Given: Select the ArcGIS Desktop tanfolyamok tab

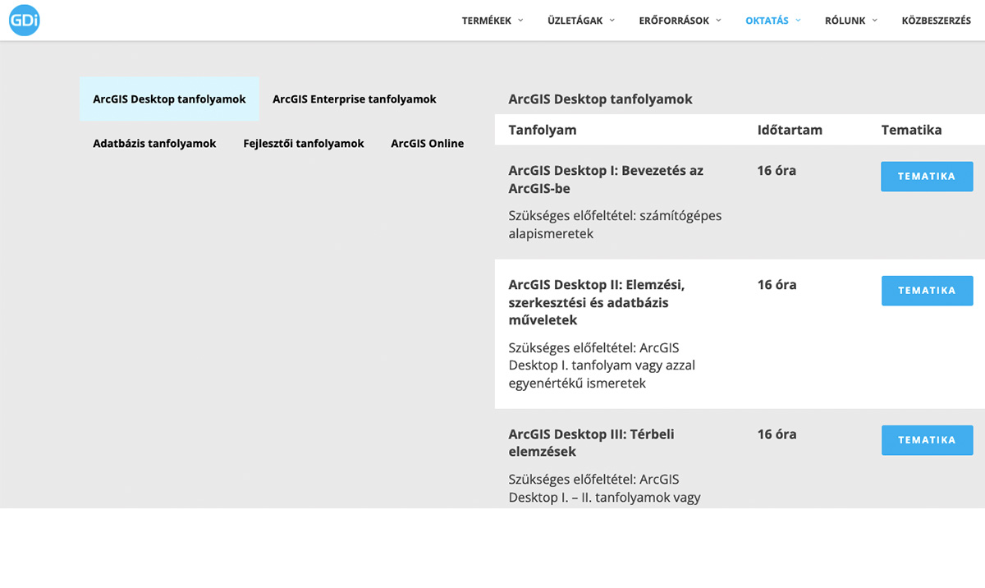Looking at the screenshot, I should tap(169, 99).
